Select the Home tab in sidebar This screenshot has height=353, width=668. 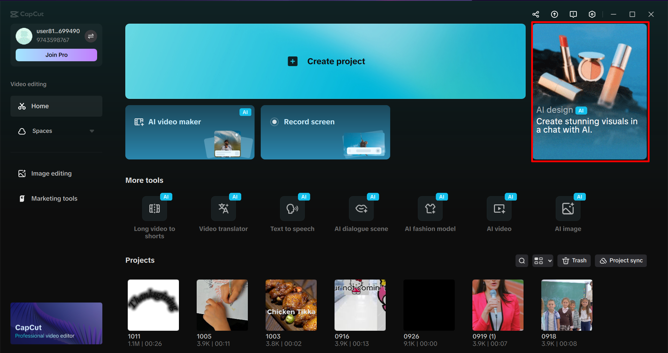click(40, 106)
